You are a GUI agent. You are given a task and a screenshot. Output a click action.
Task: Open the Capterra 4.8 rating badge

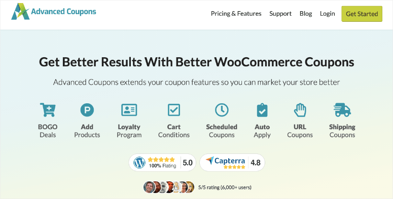232,163
